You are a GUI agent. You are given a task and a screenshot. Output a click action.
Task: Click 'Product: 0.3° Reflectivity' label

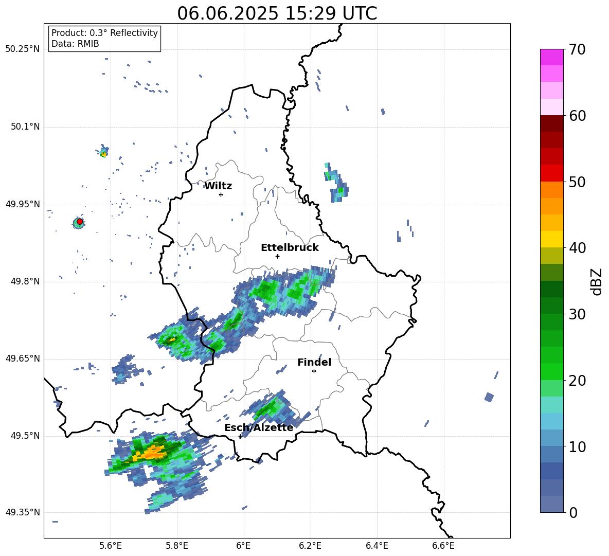[104, 33]
